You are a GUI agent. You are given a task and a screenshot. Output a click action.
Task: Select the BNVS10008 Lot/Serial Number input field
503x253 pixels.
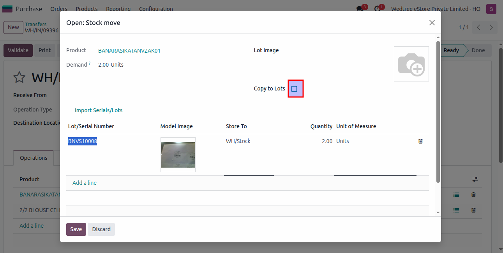pyautogui.click(x=82, y=141)
